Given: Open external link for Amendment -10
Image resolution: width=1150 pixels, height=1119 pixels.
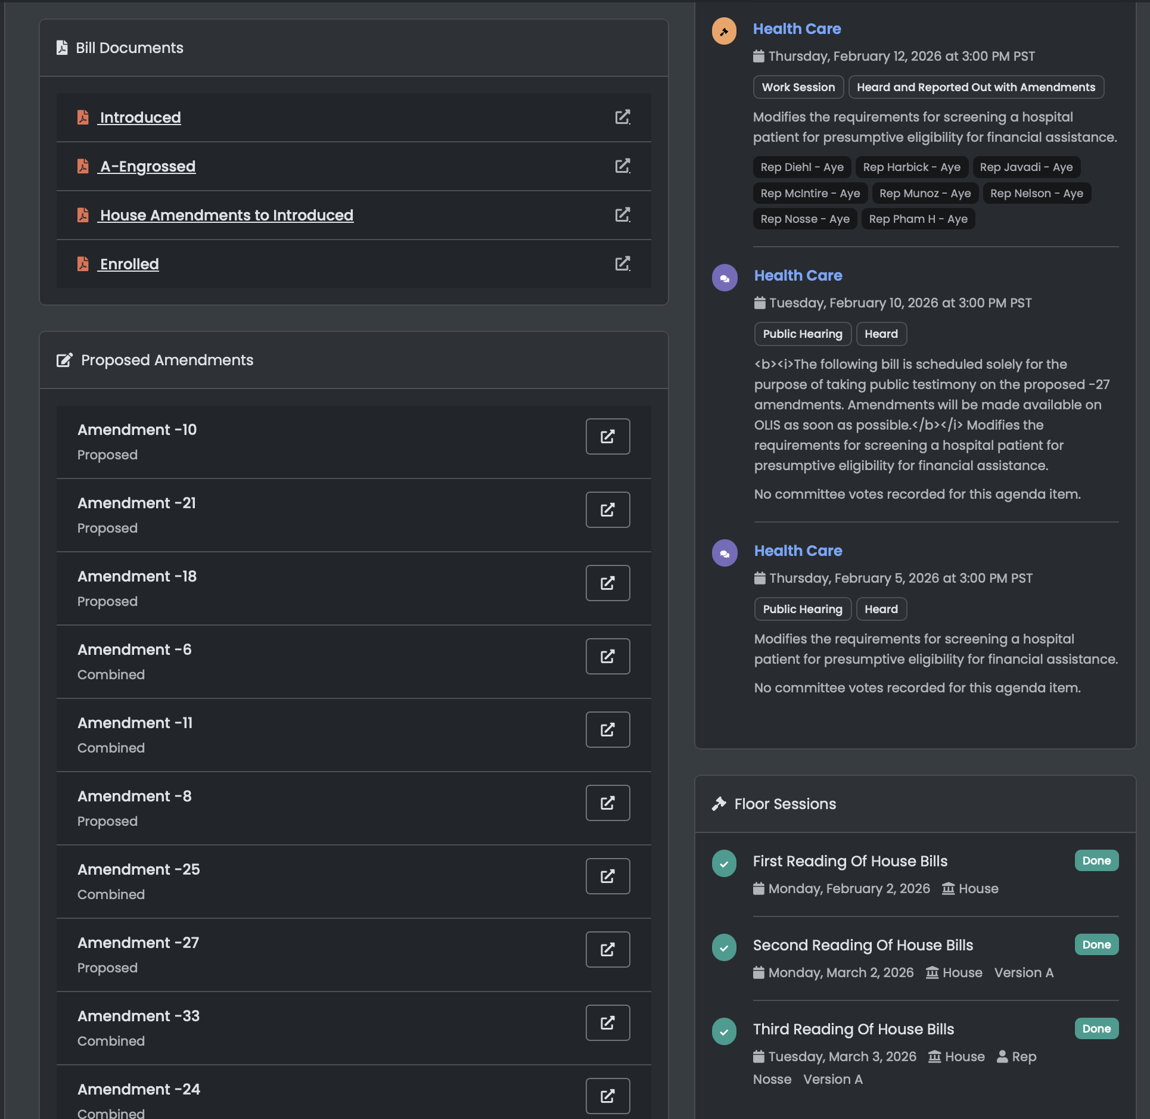Looking at the screenshot, I should click(x=607, y=436).
